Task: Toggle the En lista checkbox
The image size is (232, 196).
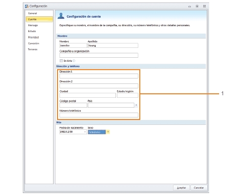Action: click(61, 61)
